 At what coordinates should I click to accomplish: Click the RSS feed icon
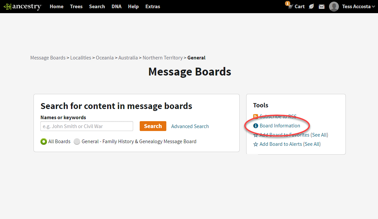(x=255, y=117)
